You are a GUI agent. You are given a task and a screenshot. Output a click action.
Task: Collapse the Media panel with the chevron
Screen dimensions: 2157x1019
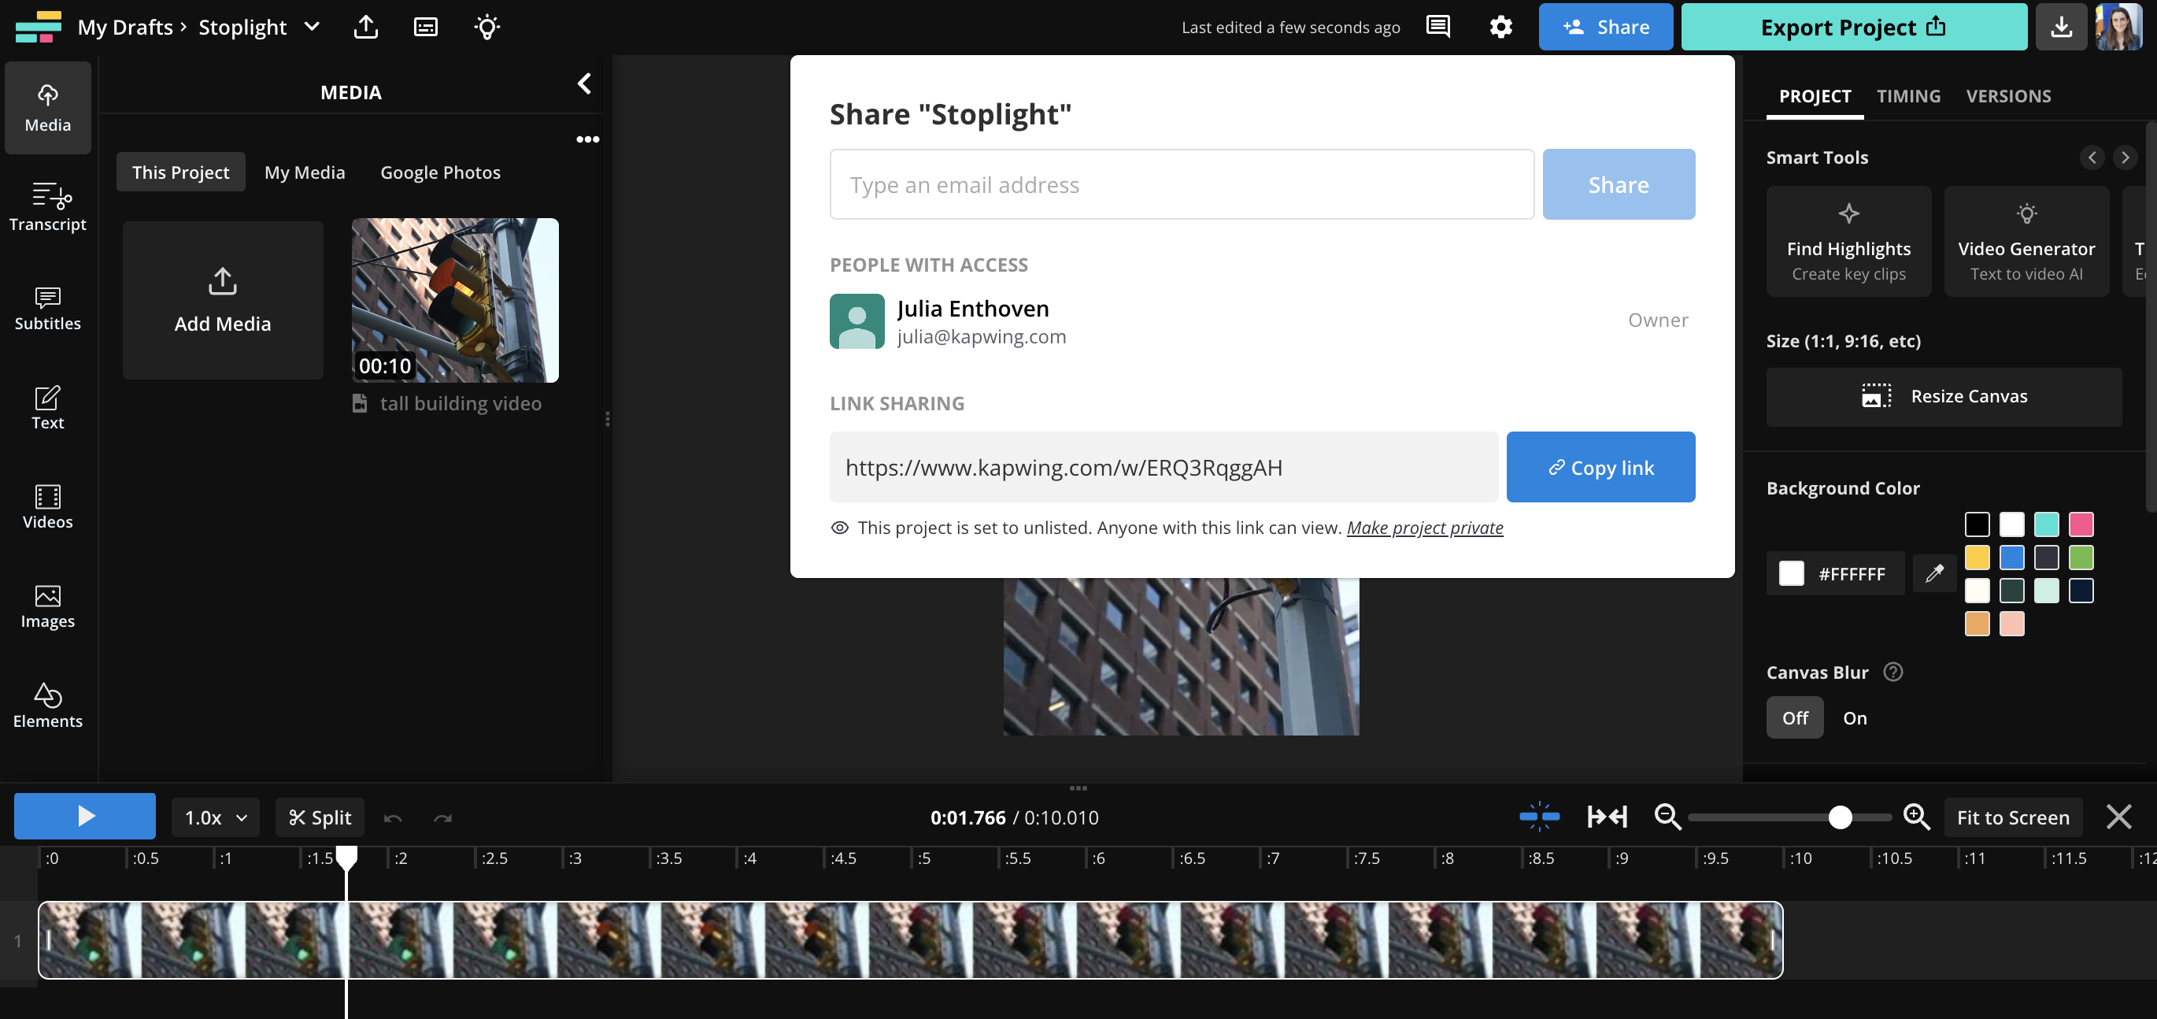[583, 83]
